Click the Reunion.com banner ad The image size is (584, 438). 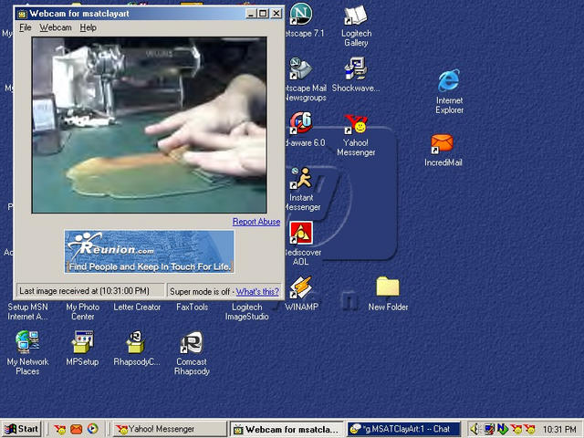(x=149, y=252)
